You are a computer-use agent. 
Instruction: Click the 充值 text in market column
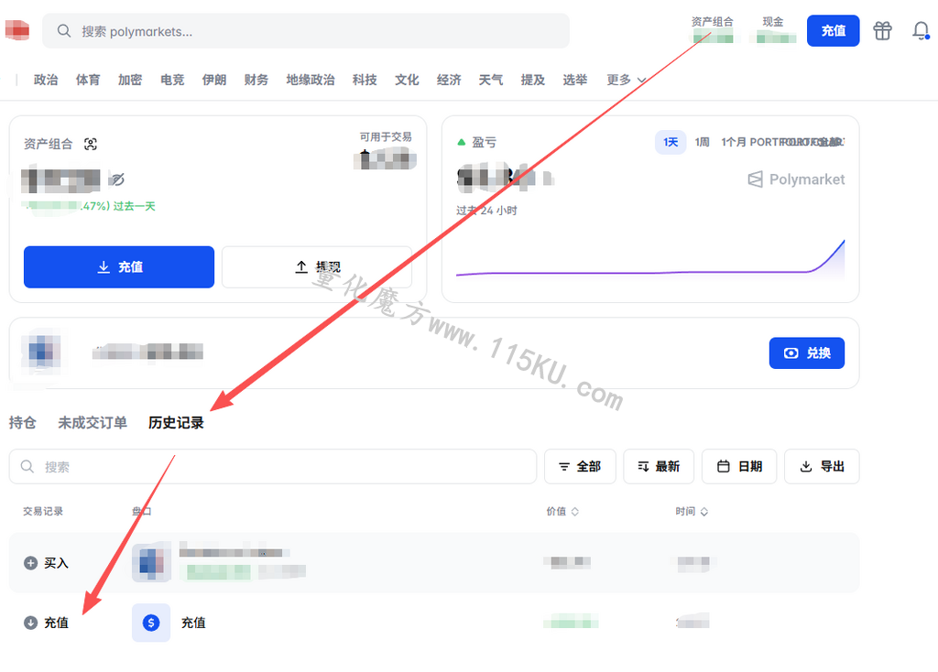pyautogui.click(x=193, y=623)
